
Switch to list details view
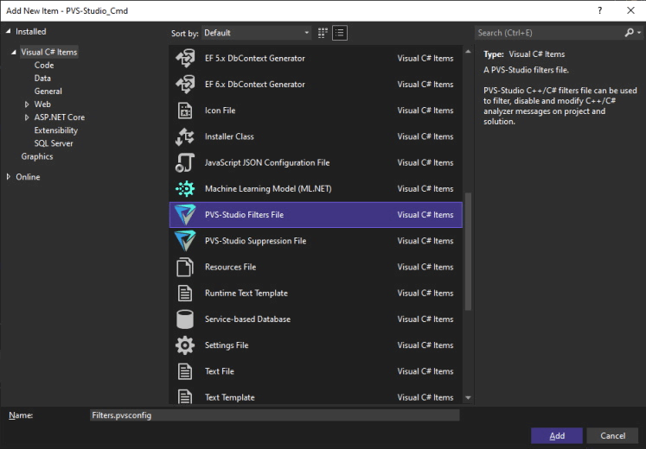tap(340, 33)
